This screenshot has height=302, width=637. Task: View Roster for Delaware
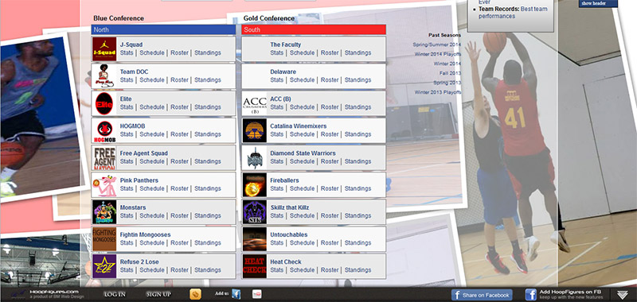[330, 79]
